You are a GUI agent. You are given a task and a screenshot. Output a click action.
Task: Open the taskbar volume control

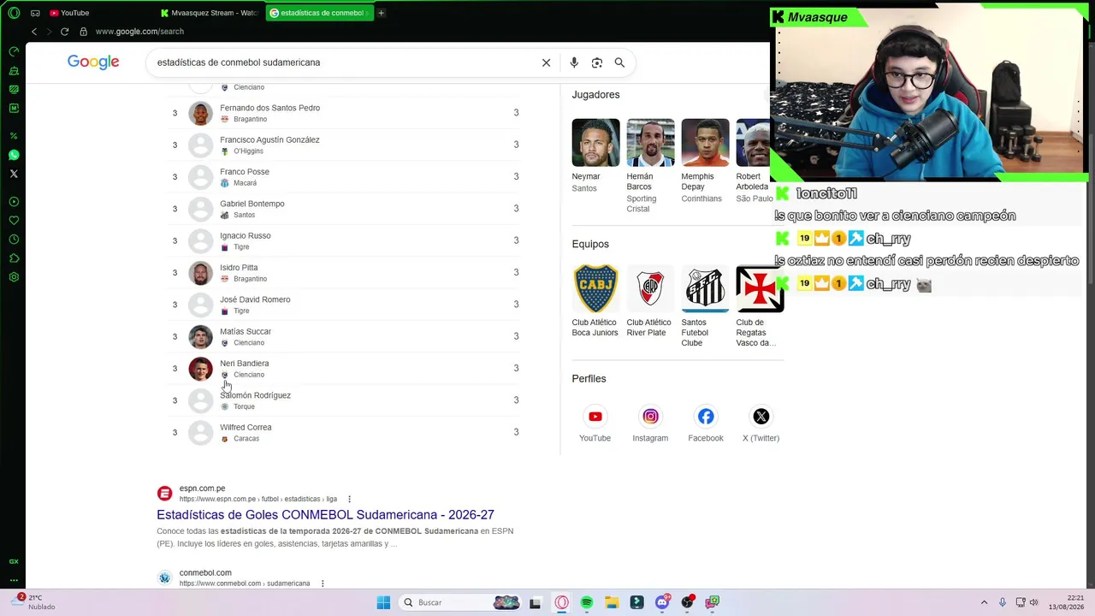pyautogui.click(x=1033, y=602)
